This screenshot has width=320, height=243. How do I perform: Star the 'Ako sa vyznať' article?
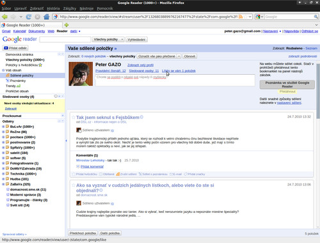(73, 185)
